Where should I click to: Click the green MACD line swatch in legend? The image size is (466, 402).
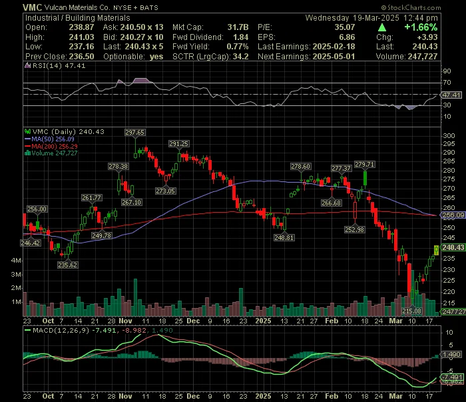tap(28, 330)
